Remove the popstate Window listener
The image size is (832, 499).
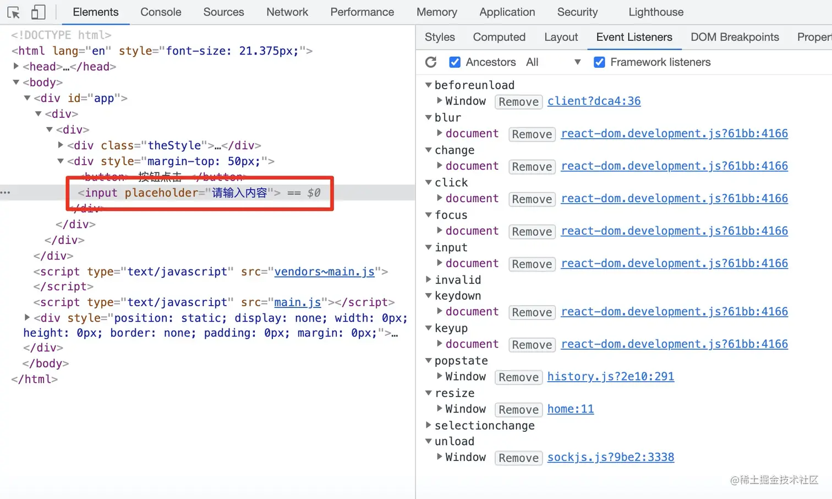pos(518,377)
